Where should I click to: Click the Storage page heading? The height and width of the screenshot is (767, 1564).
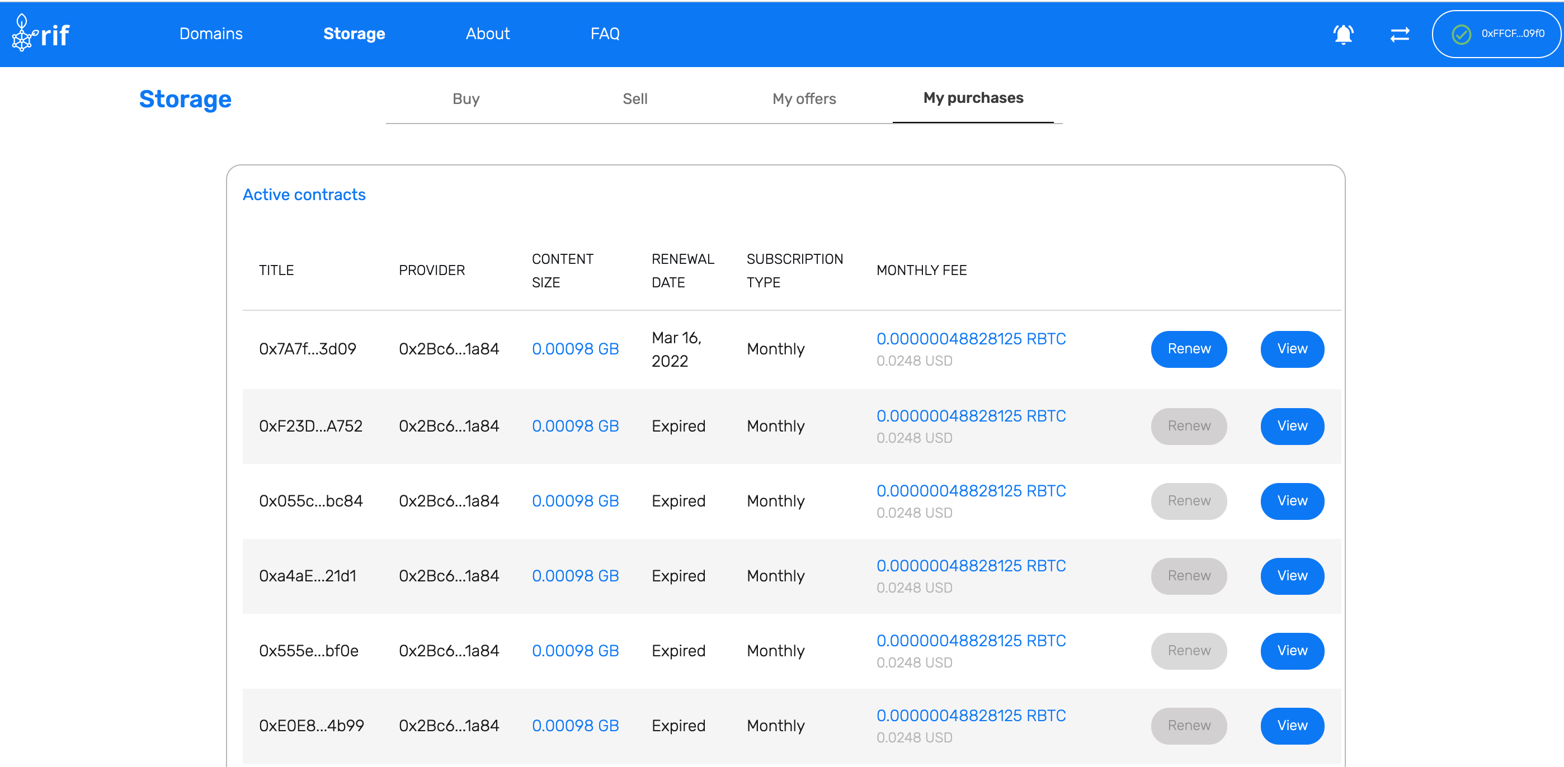(185, 99)
